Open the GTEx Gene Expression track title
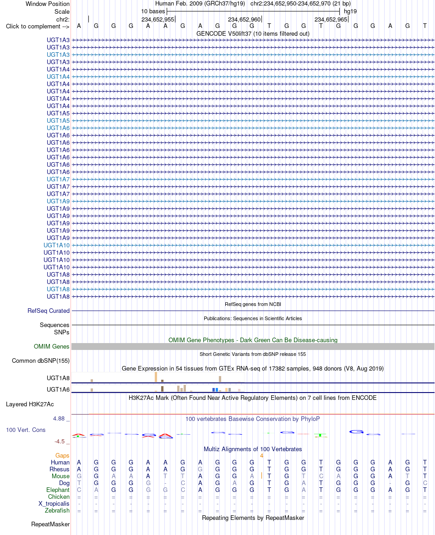The image size is (435, 535). click(253, 368)
